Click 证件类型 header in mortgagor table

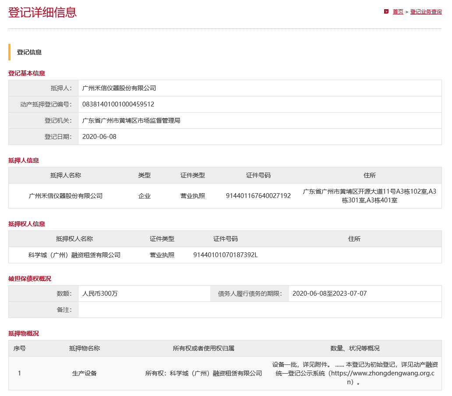point(193,175)
